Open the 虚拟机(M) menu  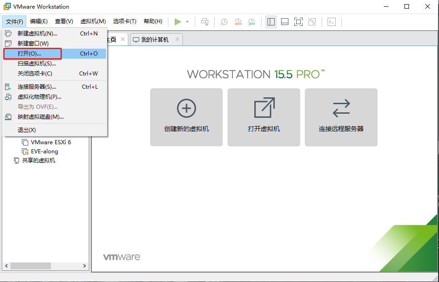click(x=93, y=21)
